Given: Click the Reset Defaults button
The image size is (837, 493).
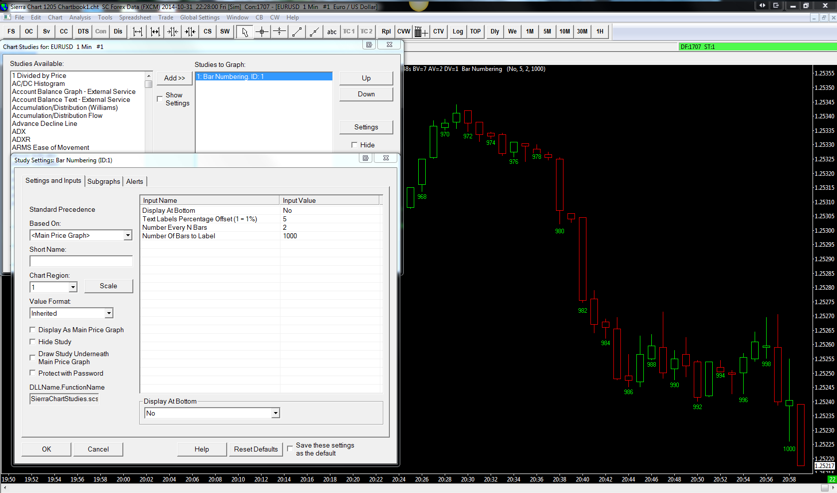Looking at the screenshot, I should coord(256,449).
